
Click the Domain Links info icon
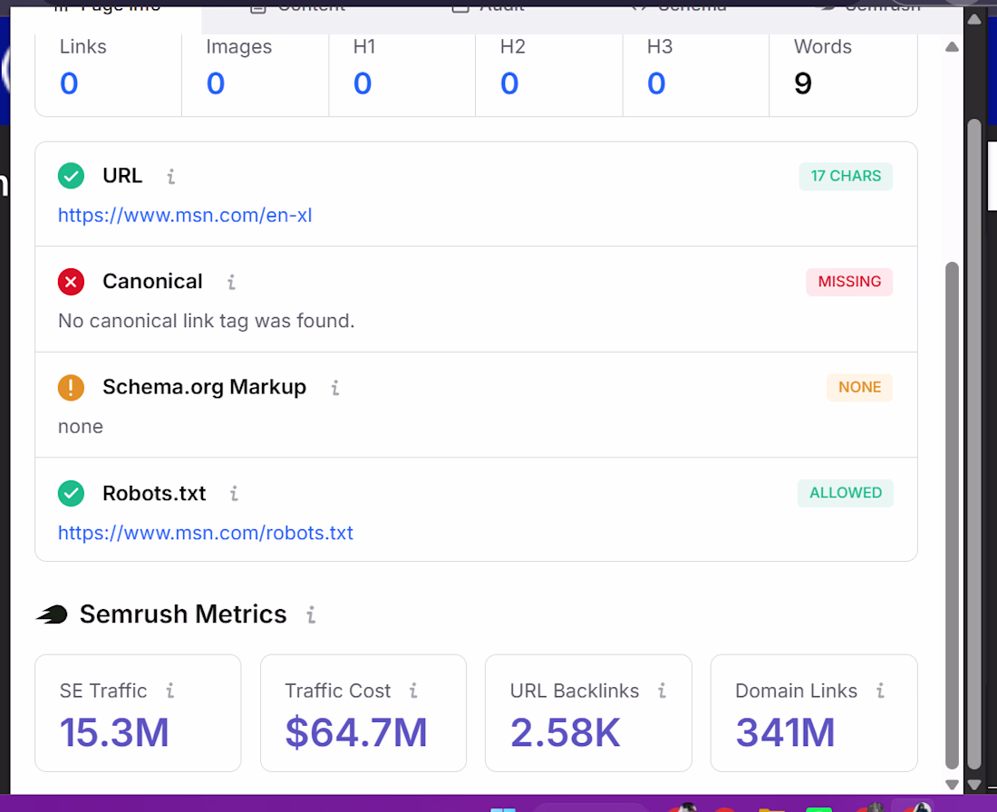881,691
